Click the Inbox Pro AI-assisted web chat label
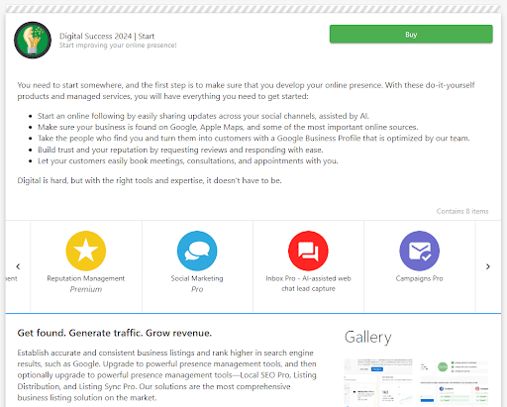Screen dimensions: 507x407 [308, 283]
